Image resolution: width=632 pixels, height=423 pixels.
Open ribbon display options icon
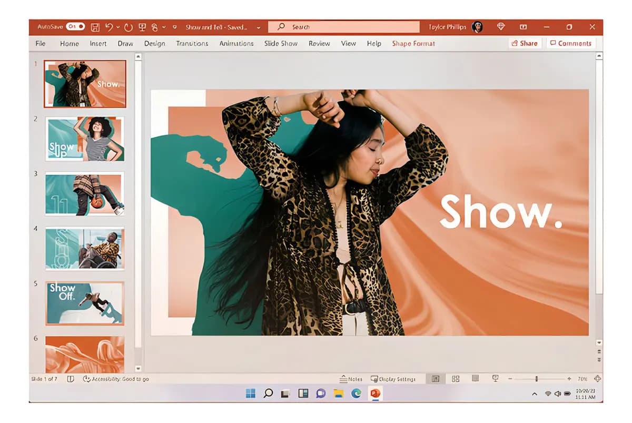(523, 27)
